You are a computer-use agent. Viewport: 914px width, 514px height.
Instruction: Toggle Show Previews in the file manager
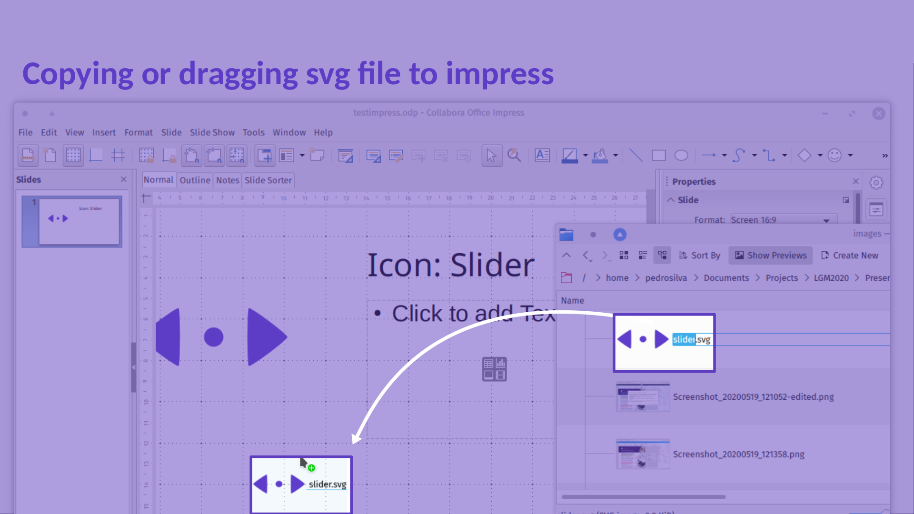click(x=771, y=256)
